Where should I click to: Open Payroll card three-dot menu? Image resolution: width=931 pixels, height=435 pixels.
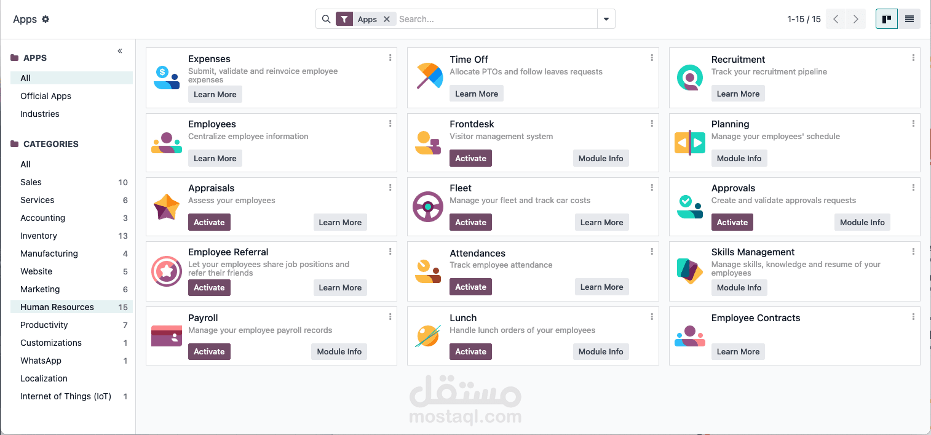390,317
